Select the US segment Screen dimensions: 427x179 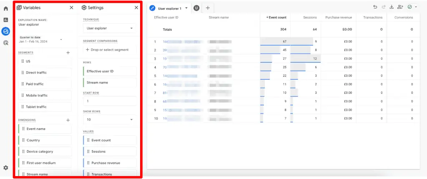[45, 61]
